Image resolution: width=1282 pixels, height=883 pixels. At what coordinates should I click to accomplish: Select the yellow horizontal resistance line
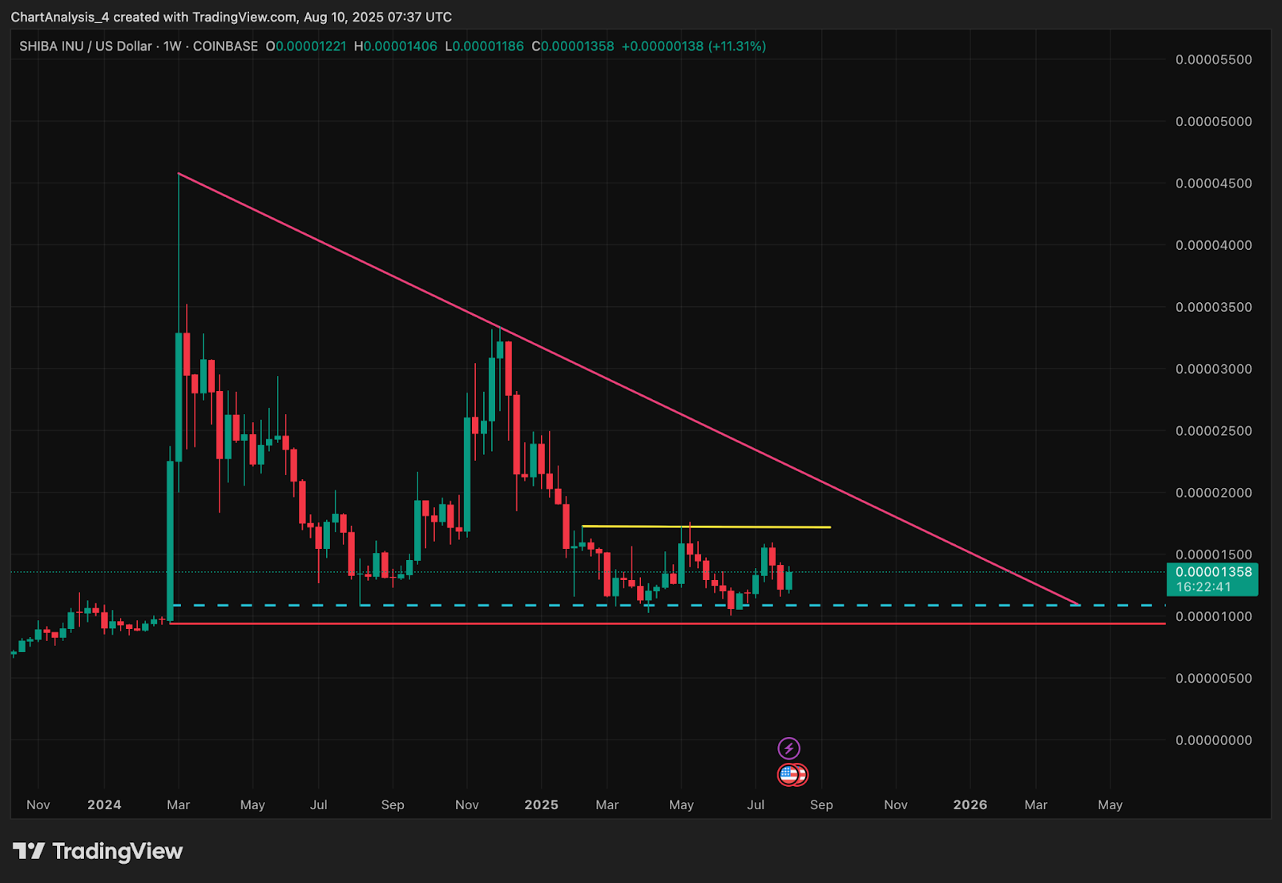point(706,526)
